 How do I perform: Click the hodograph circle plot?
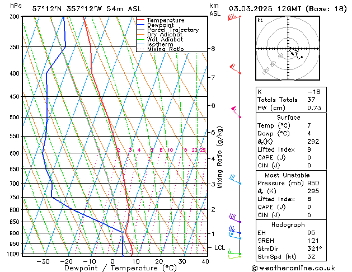(x=289, y=49)
